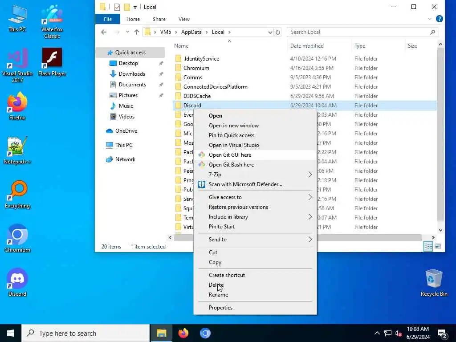This screenshot has width=456, height=342.
Task: Click the Windows Start button
Action: [11, 333]
